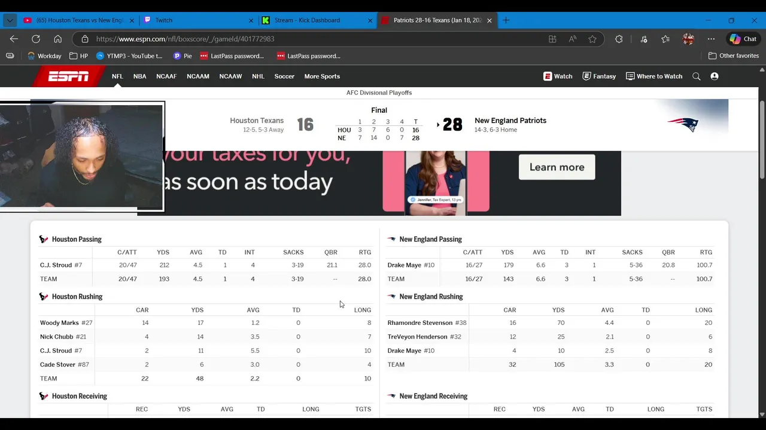Viewport: 766px width, 430px height.
Task: Open the browser home page
Action: pyautogui.click(x=57, y=39)
